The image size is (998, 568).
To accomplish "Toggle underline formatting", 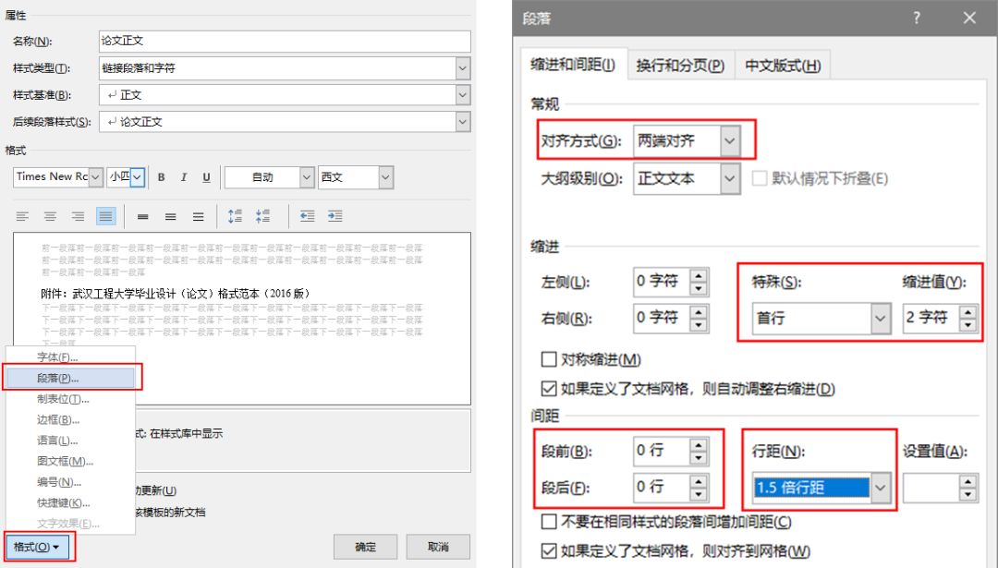I will point(206,176).
